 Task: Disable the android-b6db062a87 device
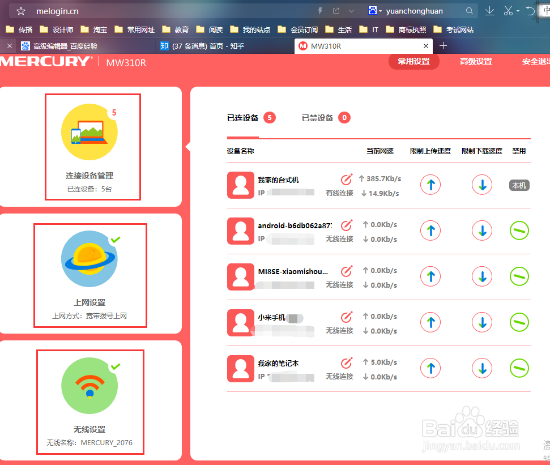(519, 231)
